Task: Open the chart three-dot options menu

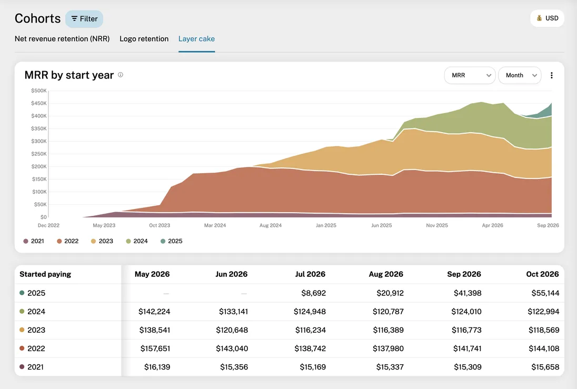Action: [x=551, y=75]
